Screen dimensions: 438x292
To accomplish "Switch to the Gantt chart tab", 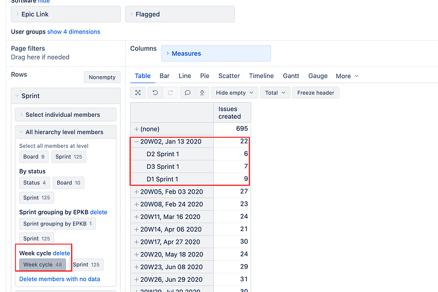I will point(291,76).
